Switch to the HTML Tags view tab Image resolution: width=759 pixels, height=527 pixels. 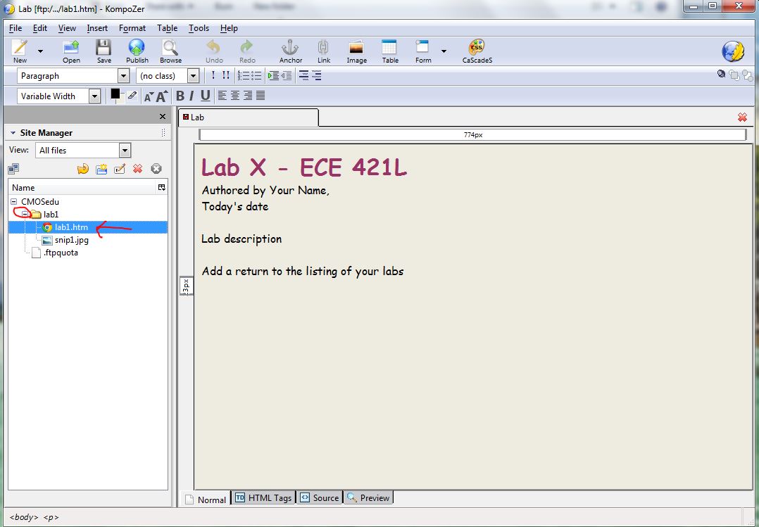264,497
